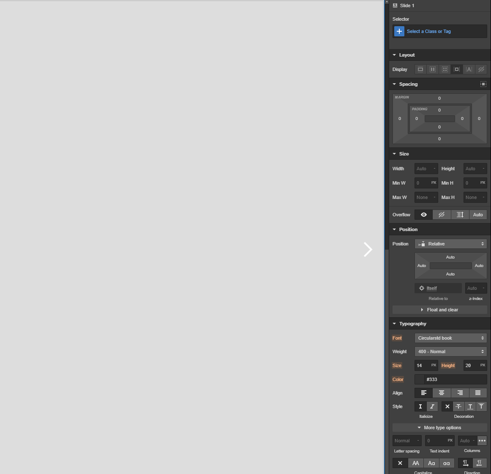Set left-to-right text direction
The height and width of the screenshot is (474, 491).
pyautogui.click(x=465, y=463)
